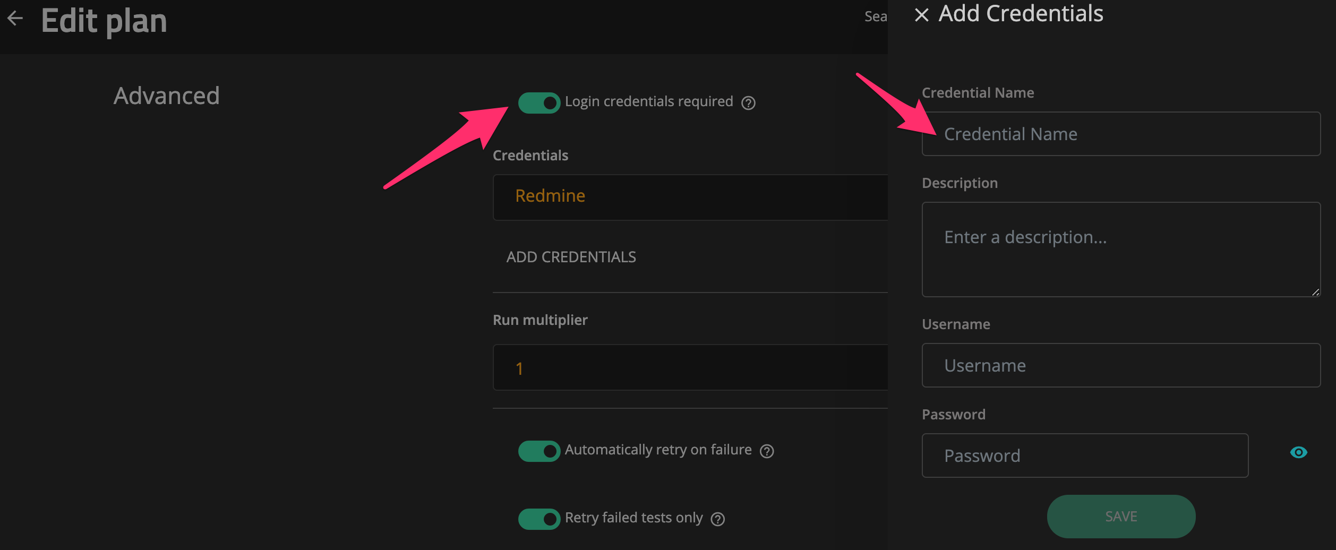This screenshot has height=550, width=1336.
Task: Open help for Login credentials required
Action: (748, 103)
